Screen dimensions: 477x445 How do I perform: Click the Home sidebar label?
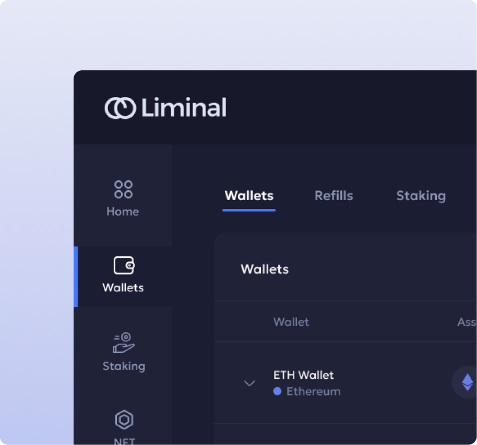click(123, 212)
